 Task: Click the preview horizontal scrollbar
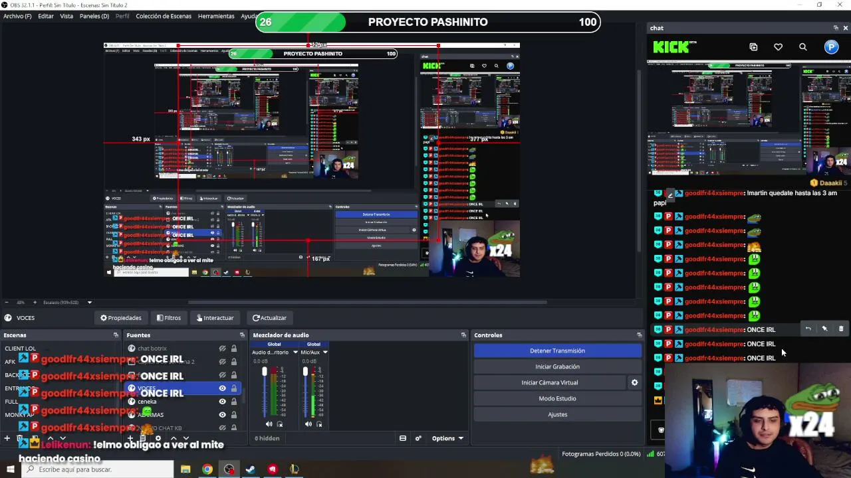point(367,303)
